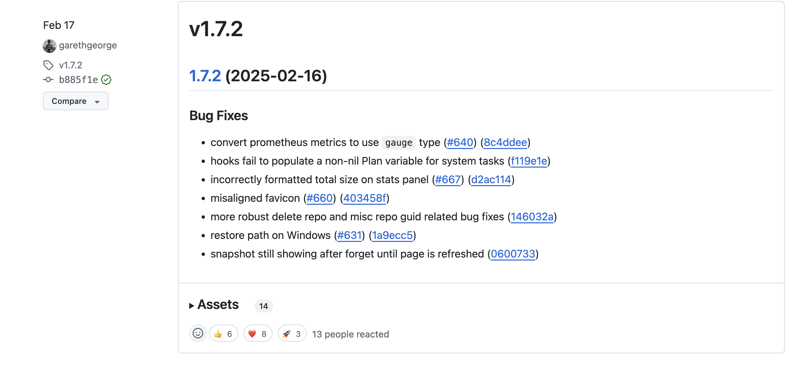Viewport: 809px width, 369px height.
Task: Open the 1.7.2 version heading link
Action: click(x=205, y=76)
